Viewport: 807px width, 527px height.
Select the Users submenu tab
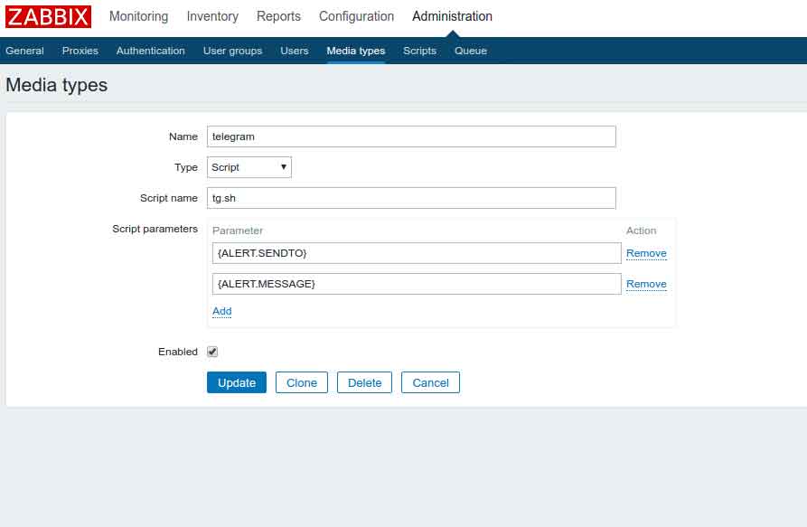[294, 51]
